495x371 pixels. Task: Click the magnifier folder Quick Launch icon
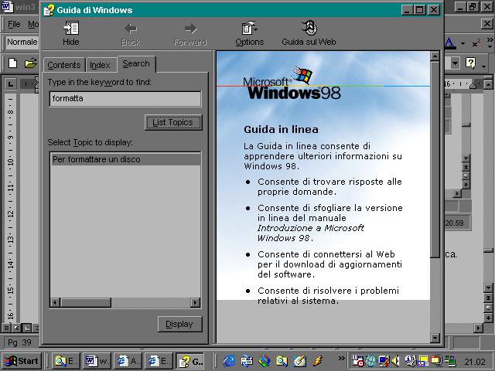click(x=282, y=361)
